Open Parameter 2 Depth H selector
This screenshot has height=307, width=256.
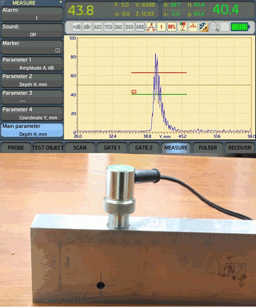[32, 80]
